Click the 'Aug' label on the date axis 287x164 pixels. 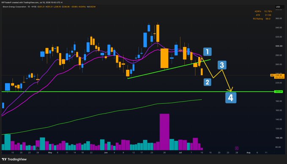point(248,153)
